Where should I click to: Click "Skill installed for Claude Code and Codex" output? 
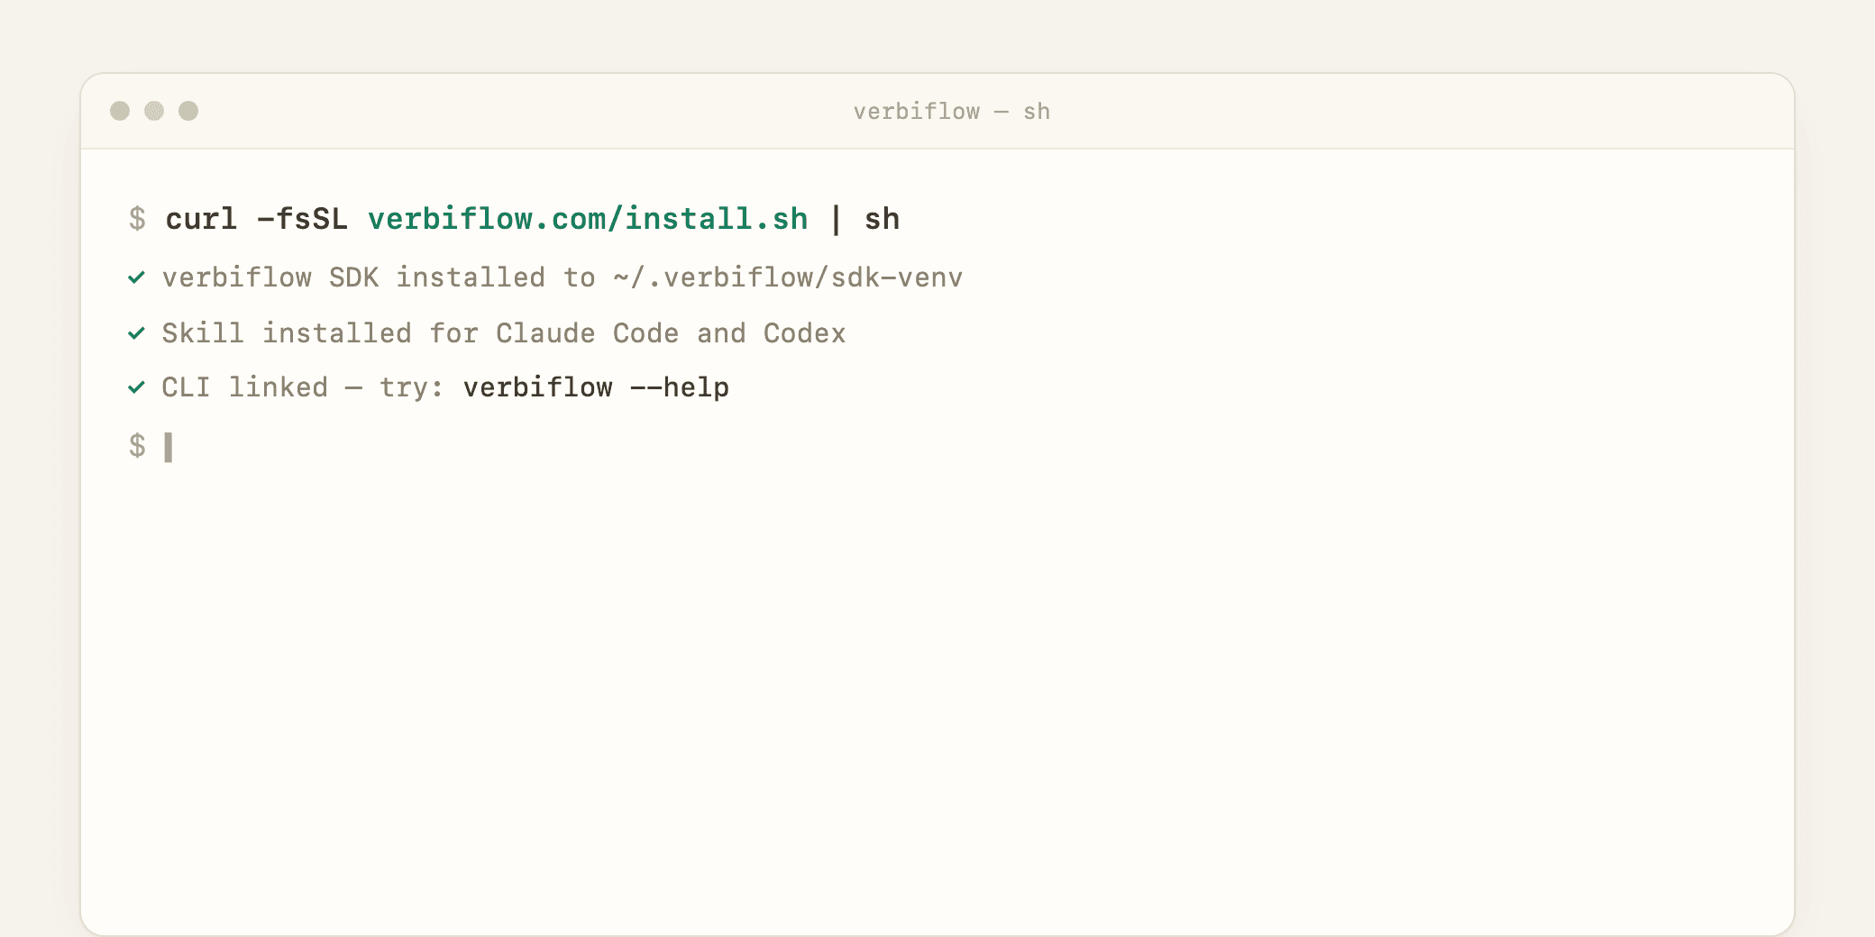[504, 333]
